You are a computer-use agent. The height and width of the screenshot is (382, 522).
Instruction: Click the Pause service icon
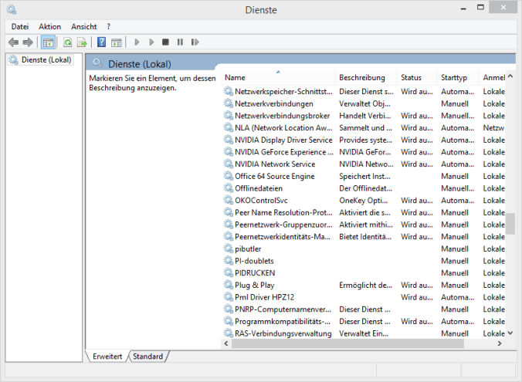pos(180,42)
